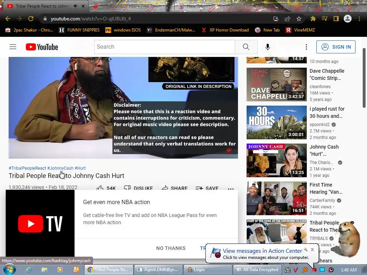Search with voice microphone icon

(267, 47)
